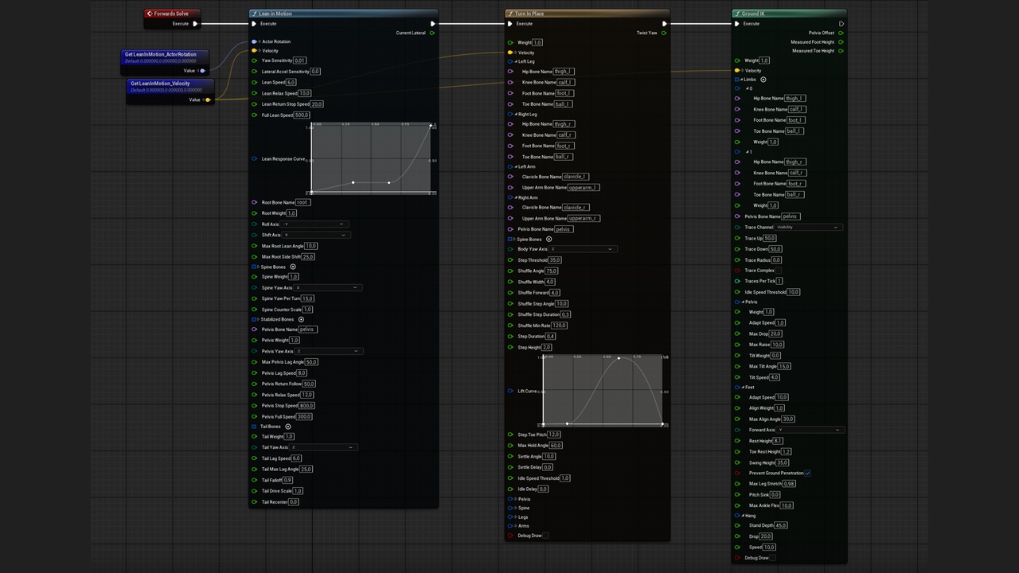The image size is (1019, 573).
Task: Click the Lean Response Curve input pin
Action: click(255, 158)
